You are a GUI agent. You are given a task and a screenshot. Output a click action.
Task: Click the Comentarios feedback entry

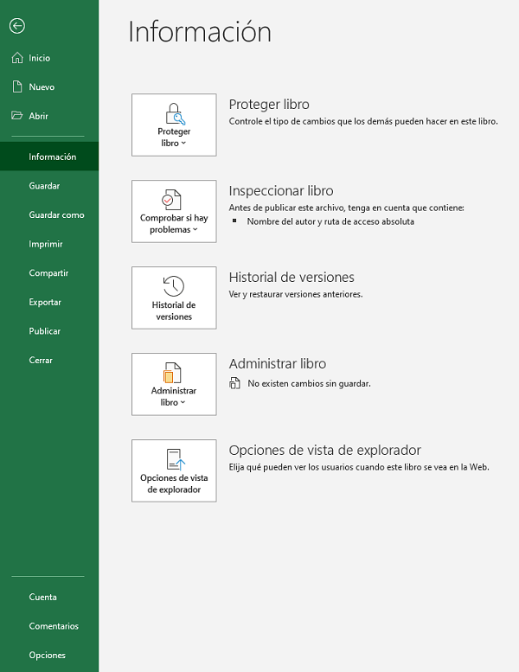point(54,626)
